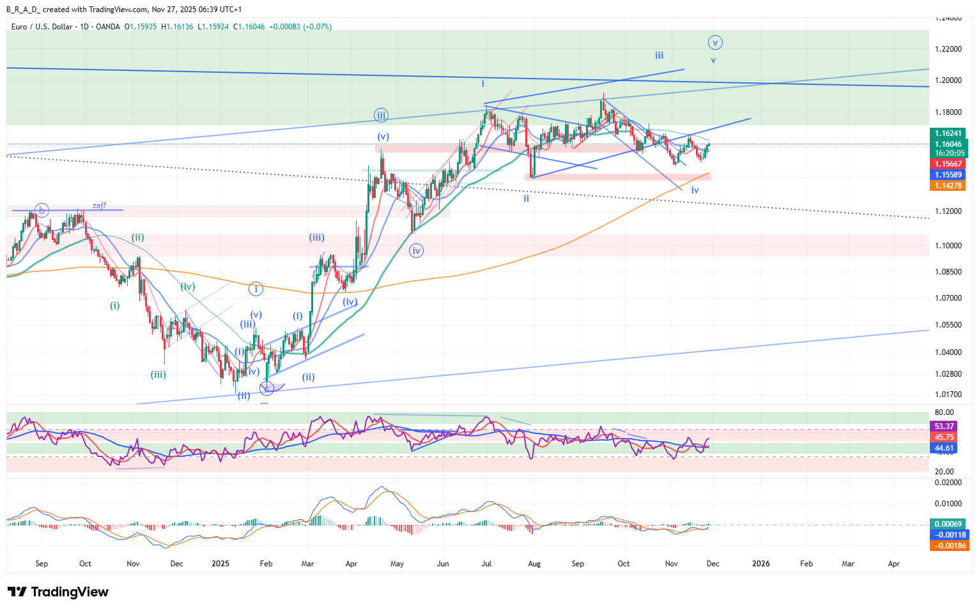979x611 pixels.
Task: Click the 2026 label on the time axis
Action: pyautogui.click(x=760, y=564)
